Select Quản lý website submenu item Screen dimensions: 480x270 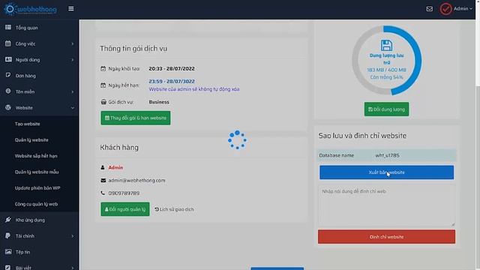[x=31, y=140]
